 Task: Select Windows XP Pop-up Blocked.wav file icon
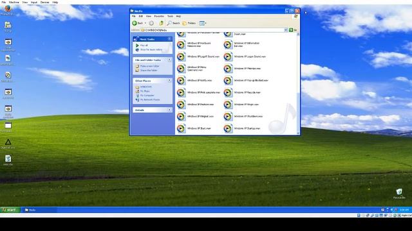click(228, 80)
